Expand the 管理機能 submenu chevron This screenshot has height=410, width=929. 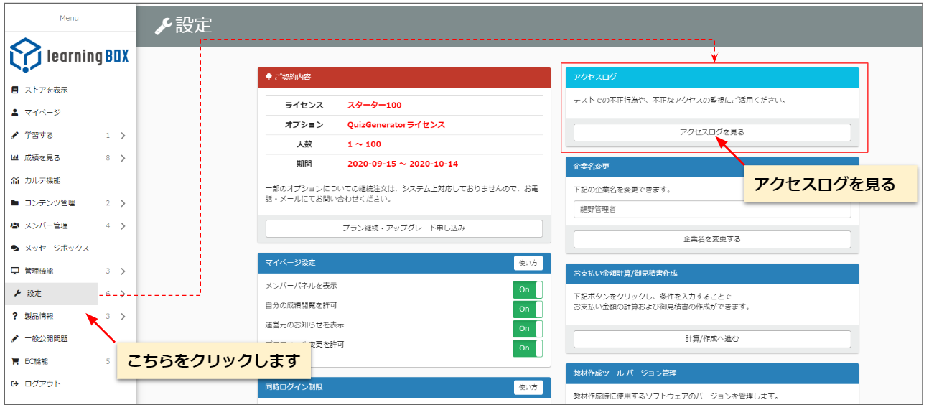point(123,271)
